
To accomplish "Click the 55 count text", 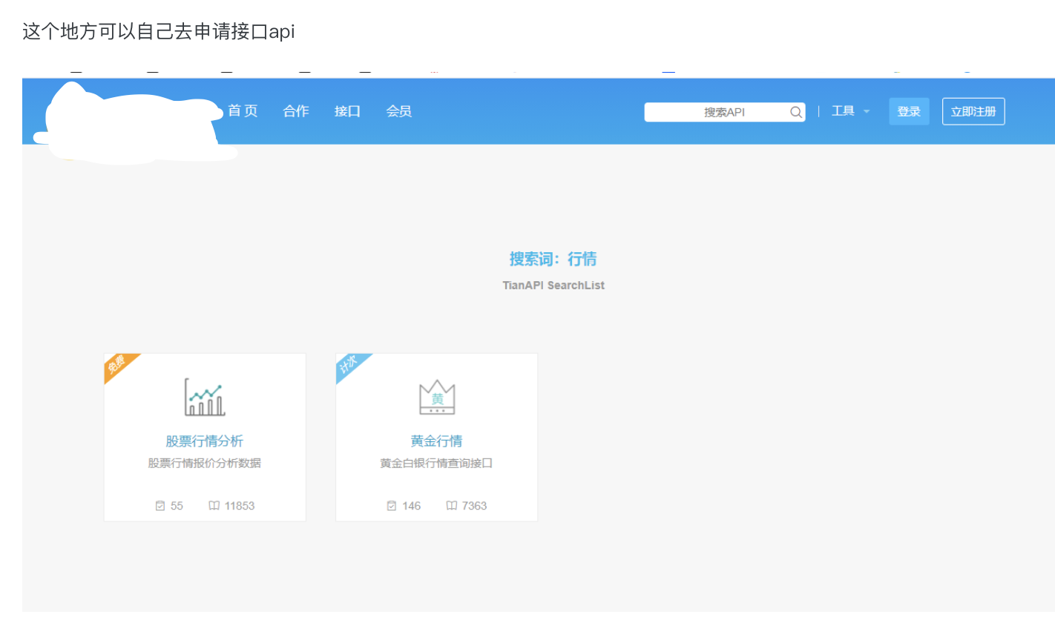I will click(x=177, y=506).
